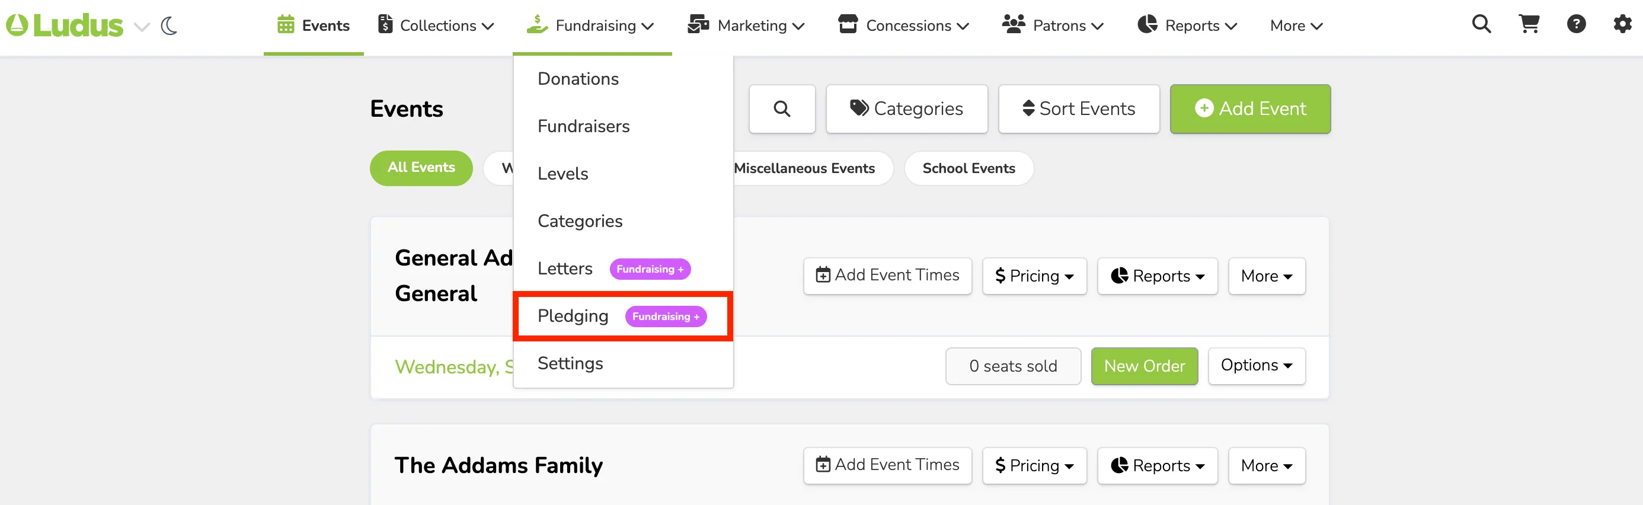This screenshot has height=505, width=1643.
Task: Click Sort Events button
Action: (1079, 109)
